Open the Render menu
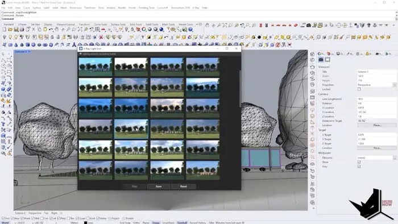Image resolution: width=398 pixels, height=224 pixels. coord(122,8)
